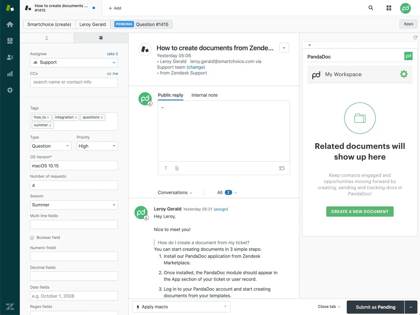The image size is (420, 315).
Task: Open the link icon in the reply composer
Action: (x=282, y=168)
